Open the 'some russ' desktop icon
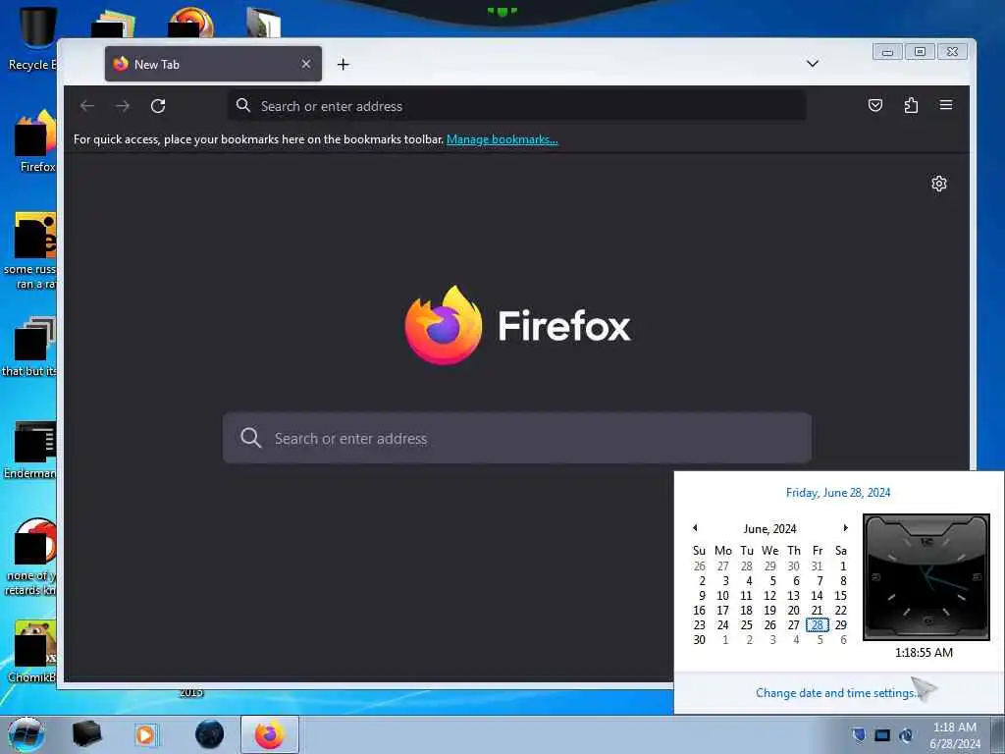 30,251
